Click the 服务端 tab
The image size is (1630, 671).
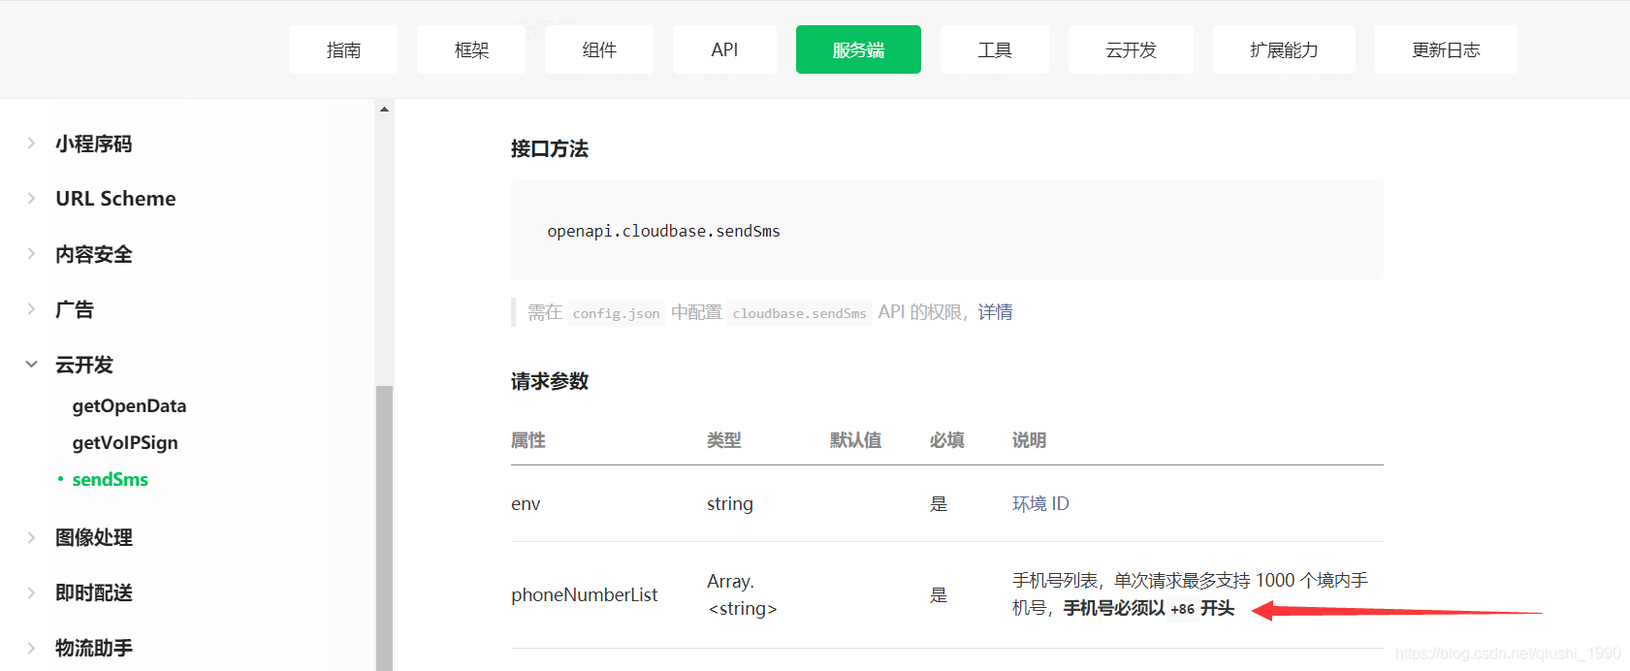pos(858,49)
